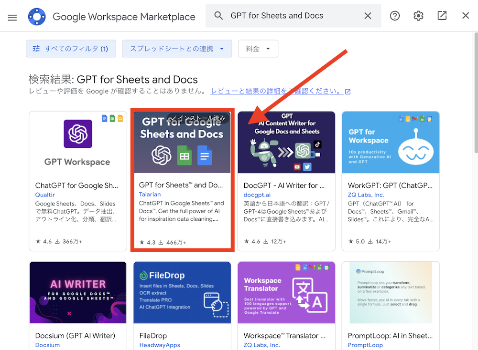Viewport: 478px width, 350px height.
Task: Click PromptLoop: AI in Sheet... title
Action: 390,336
